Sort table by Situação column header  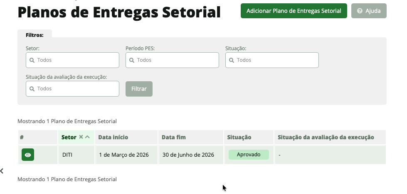point(239,137)
